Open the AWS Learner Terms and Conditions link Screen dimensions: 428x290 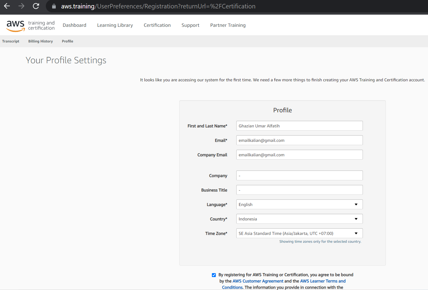[x=284, y=284]
